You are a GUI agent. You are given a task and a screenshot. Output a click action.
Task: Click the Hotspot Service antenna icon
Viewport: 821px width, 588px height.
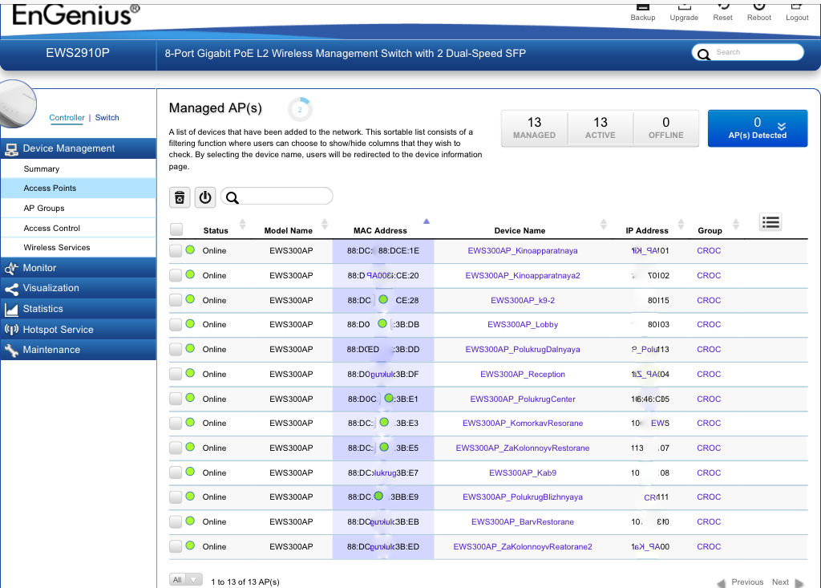coord(11,330)
